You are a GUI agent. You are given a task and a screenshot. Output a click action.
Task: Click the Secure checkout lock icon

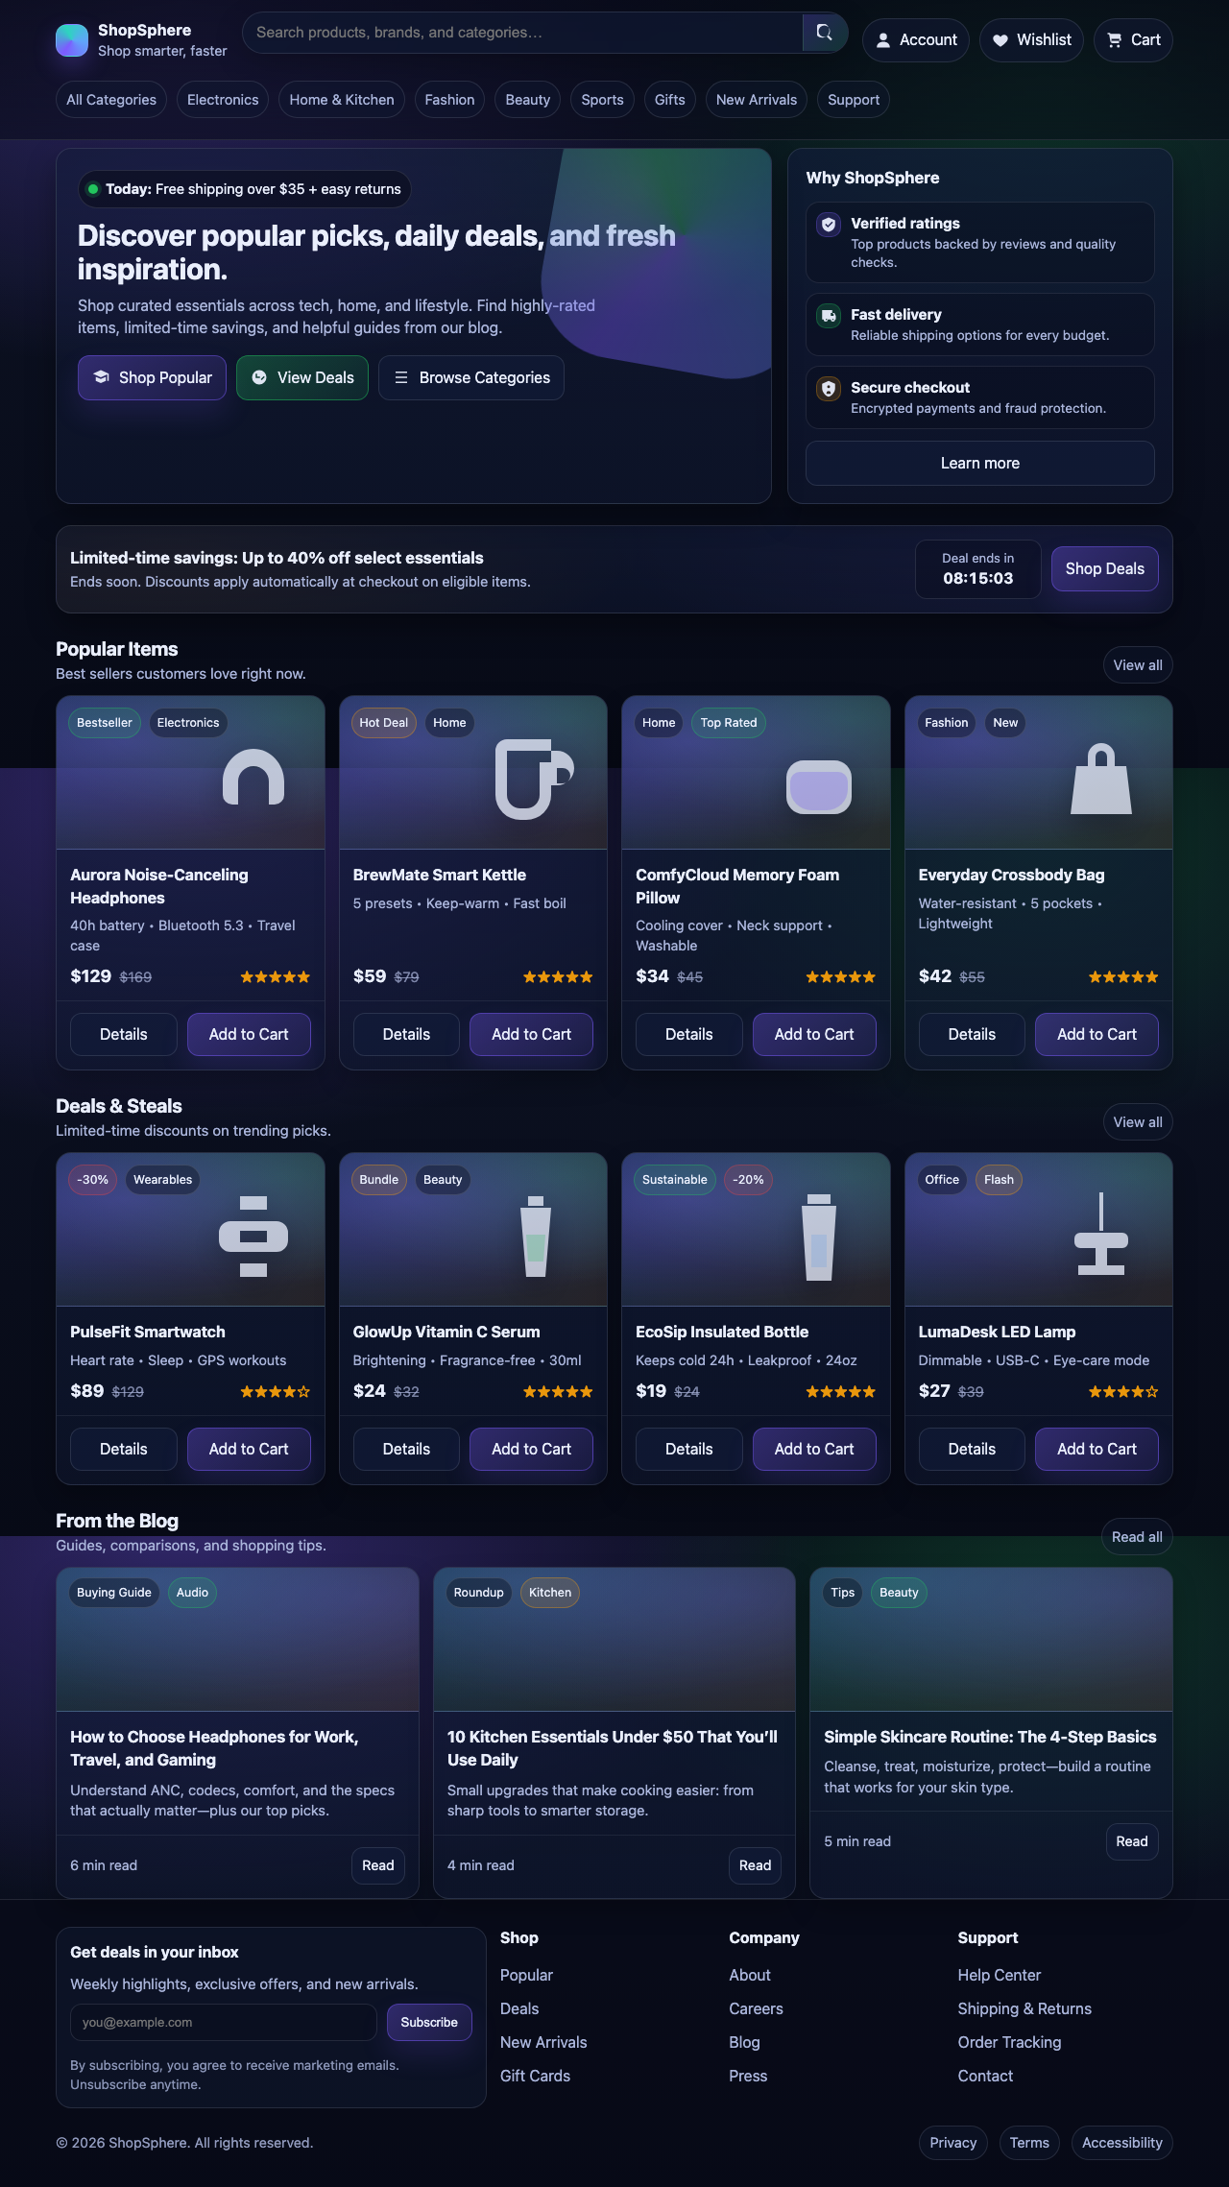[x=827, y=388]
